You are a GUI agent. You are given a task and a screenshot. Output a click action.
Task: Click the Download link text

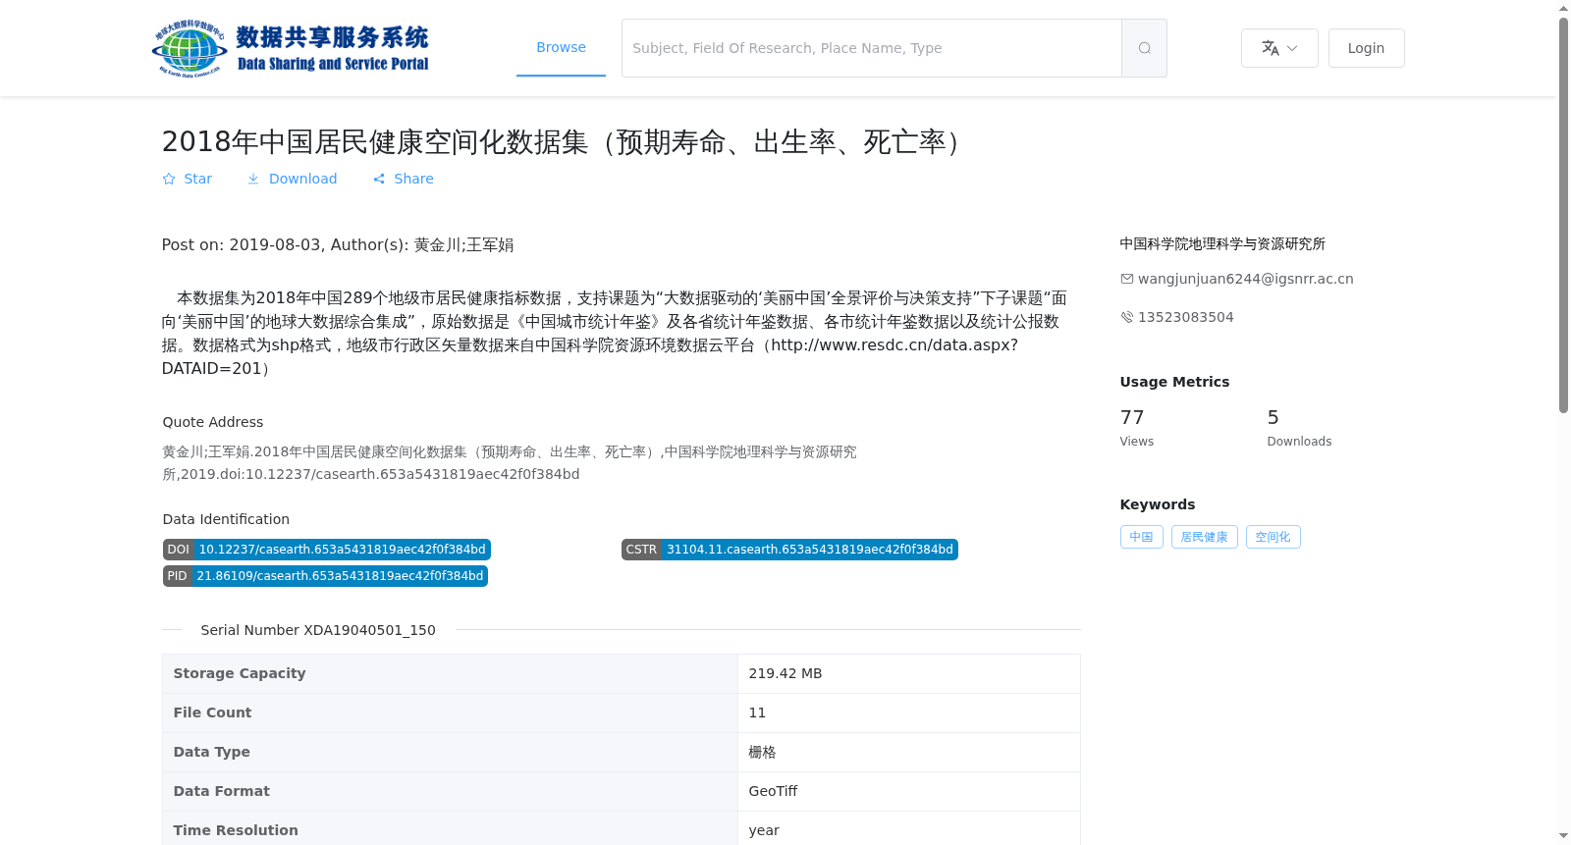302,179
